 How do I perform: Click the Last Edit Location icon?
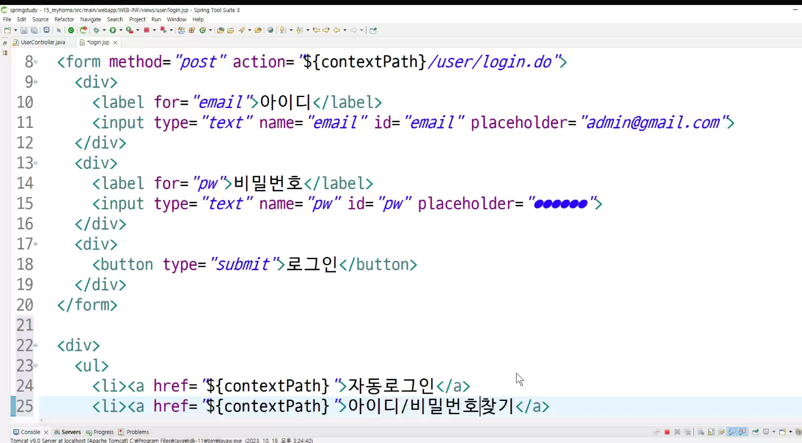pyautogui.click(x=316, y=30)
